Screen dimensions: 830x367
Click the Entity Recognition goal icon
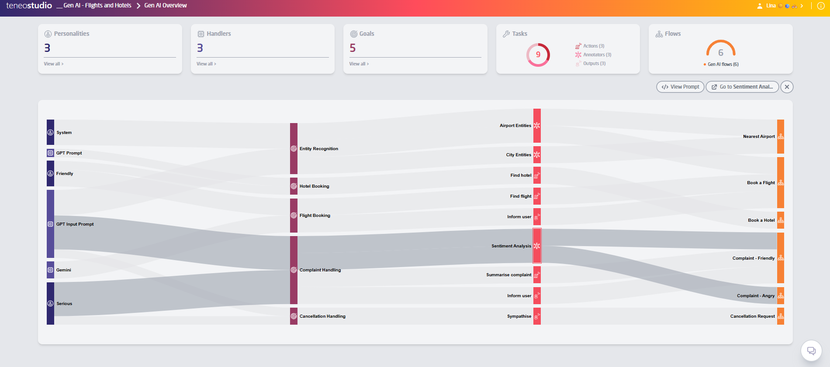coord(294,149)
